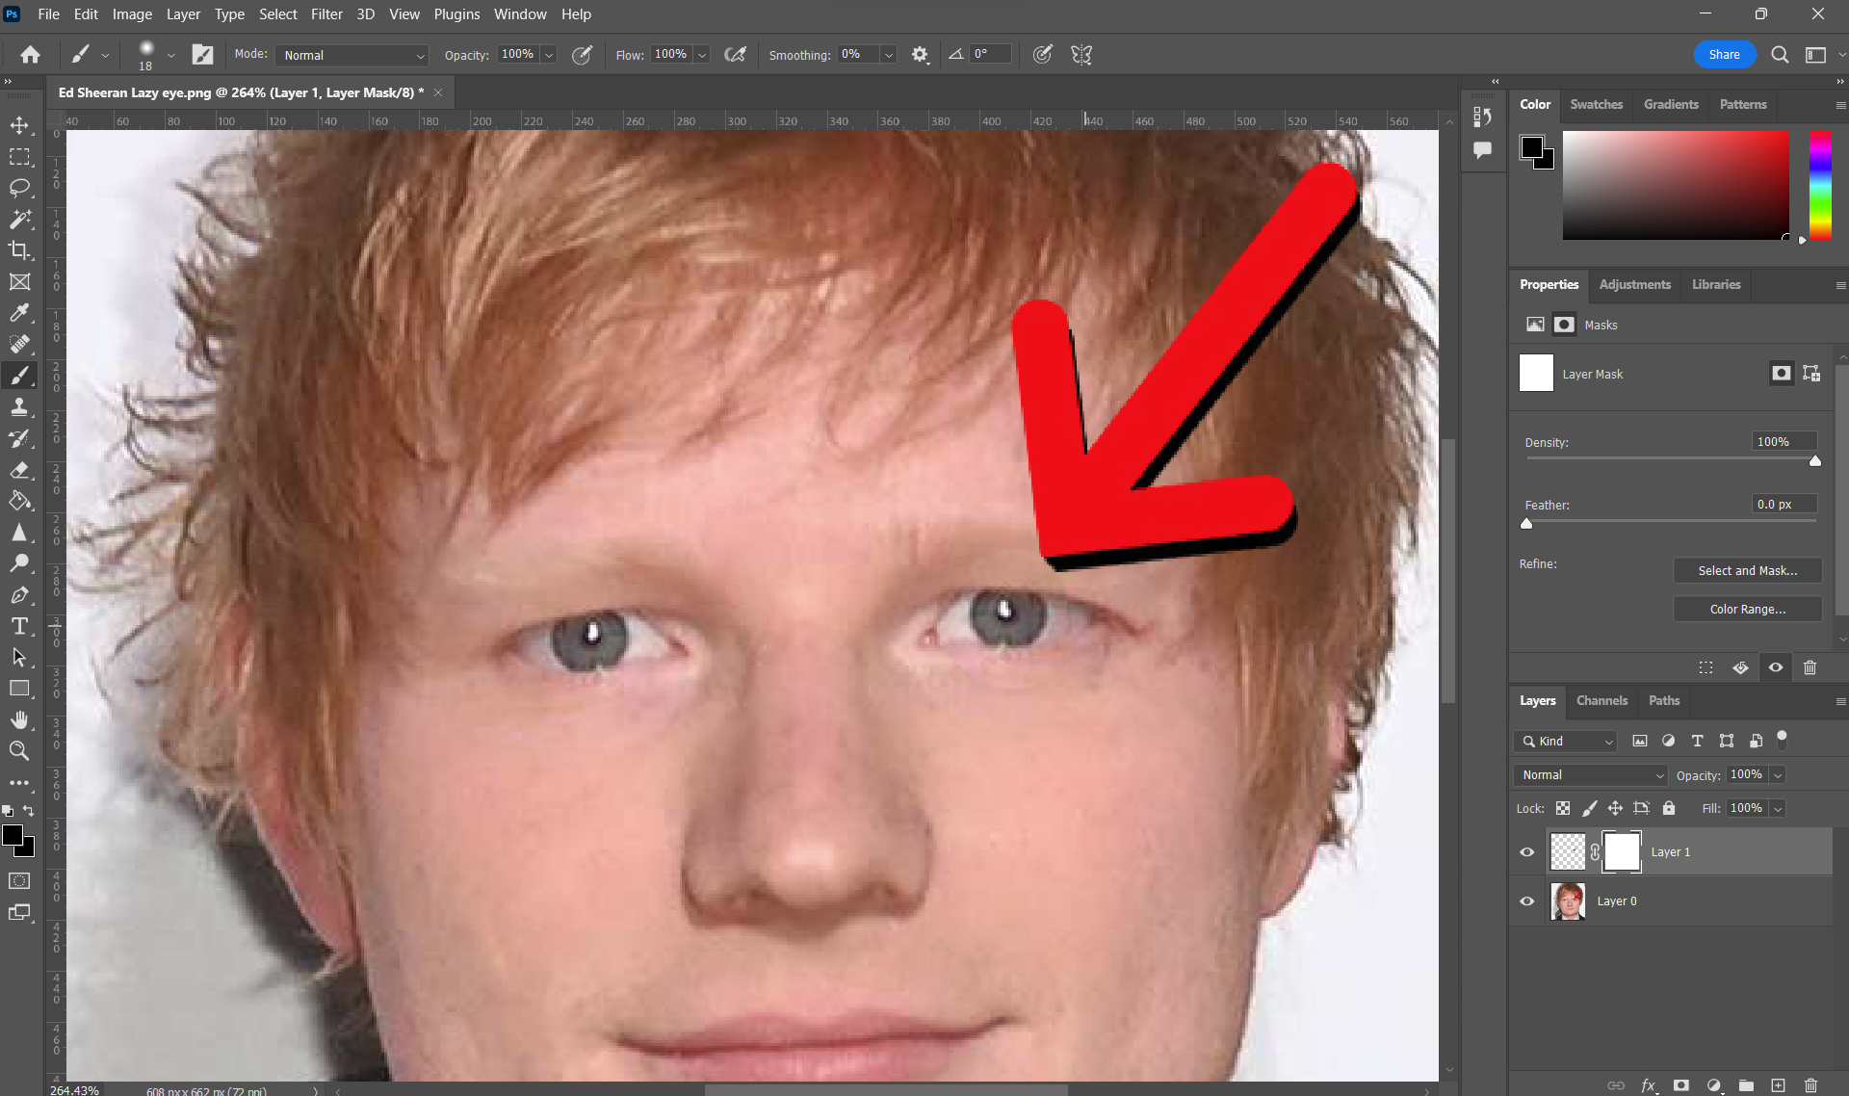Image resolution: width=1849 pixels, height=1096 pixels.
Task: Switch to the Channels tab
Action: click(1602, 701)
